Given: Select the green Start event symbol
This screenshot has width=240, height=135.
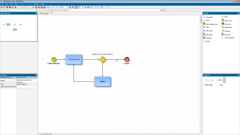Looking at the screenshot, I should pos(226,20).
